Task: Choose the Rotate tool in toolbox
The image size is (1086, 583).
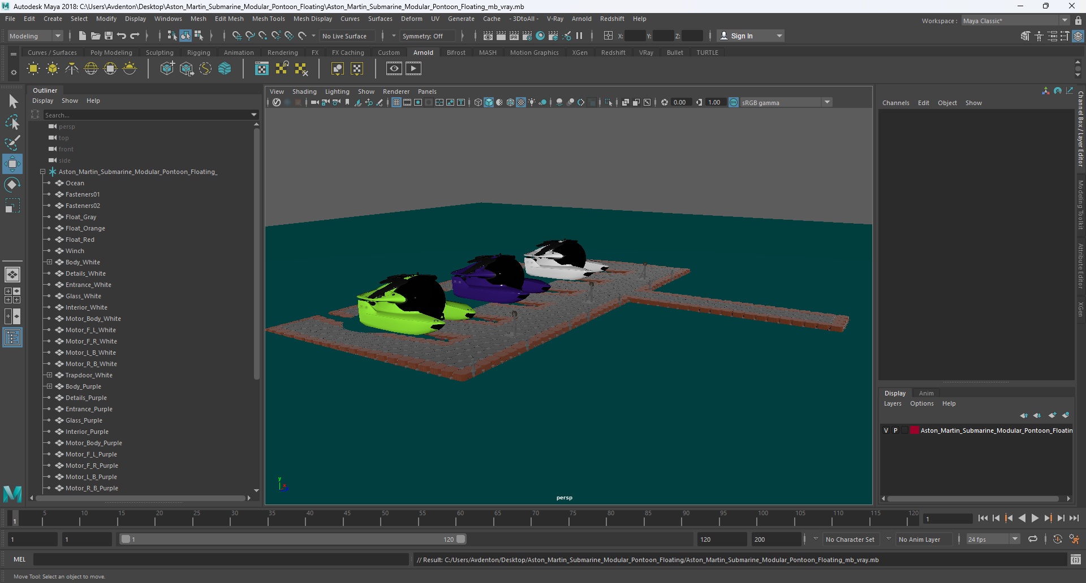Action: tap(12, 185)
